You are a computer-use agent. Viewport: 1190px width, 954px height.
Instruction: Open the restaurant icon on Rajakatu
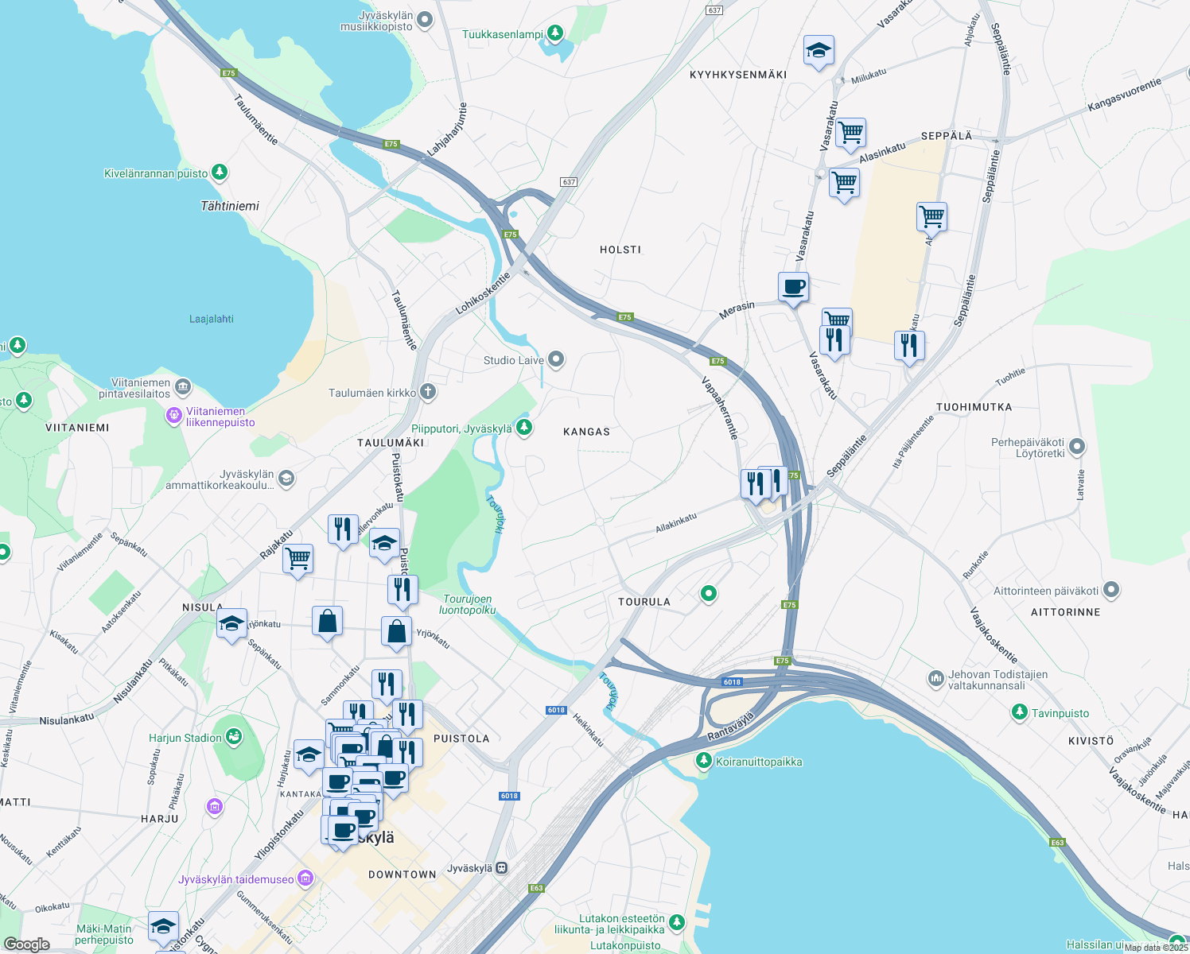[343, 527]
